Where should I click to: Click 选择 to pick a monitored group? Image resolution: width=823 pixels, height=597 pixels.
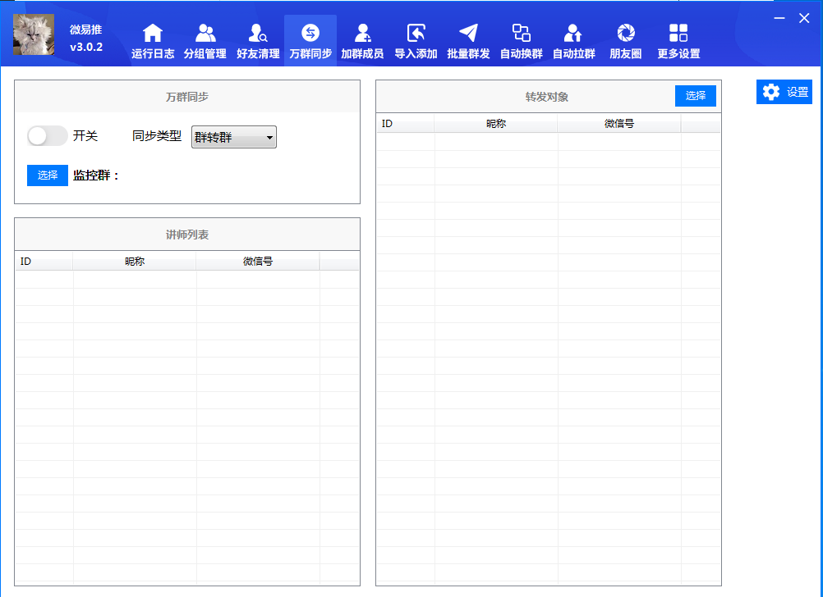pos(47,175)
